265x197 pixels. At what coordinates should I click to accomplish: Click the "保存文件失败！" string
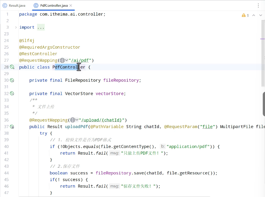click(138, 186)
